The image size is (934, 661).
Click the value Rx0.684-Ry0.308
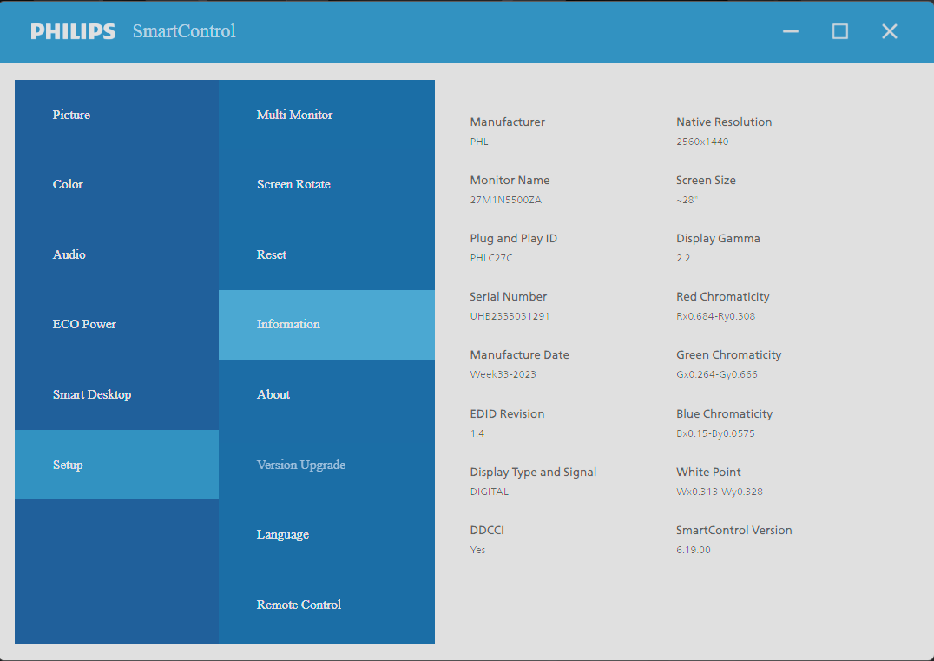click(x=715, y=316)
